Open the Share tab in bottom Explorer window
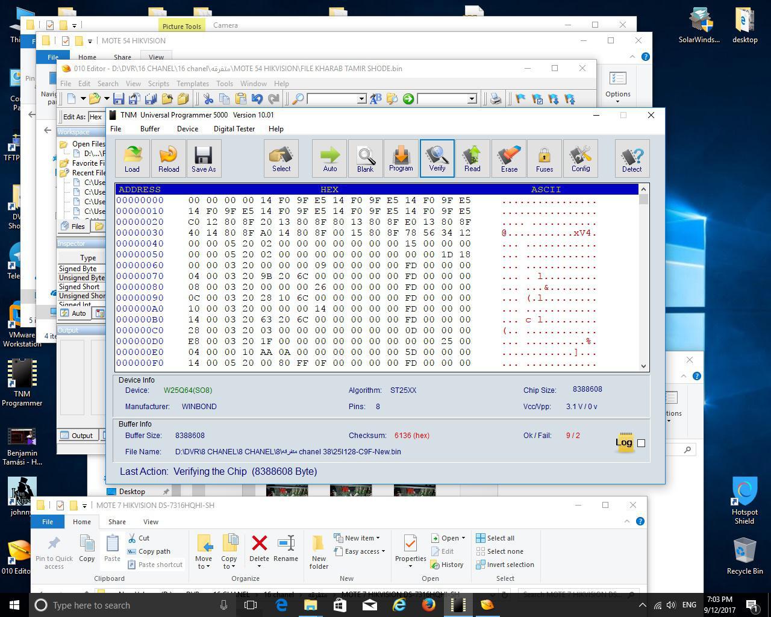This screenshot has height=617, width=771. [117, 522]
